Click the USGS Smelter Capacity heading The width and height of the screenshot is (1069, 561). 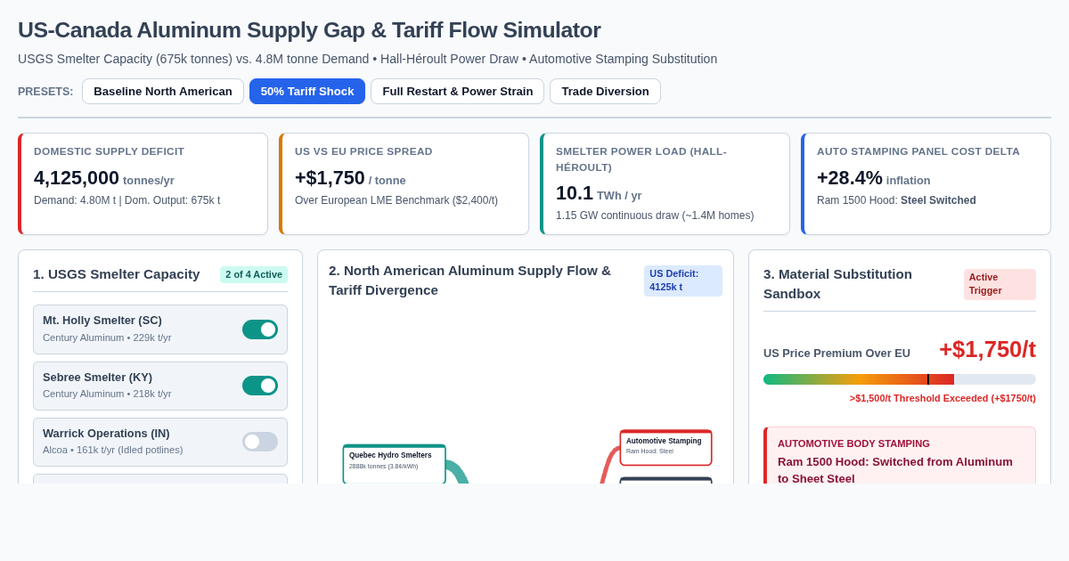pos(116,274)
